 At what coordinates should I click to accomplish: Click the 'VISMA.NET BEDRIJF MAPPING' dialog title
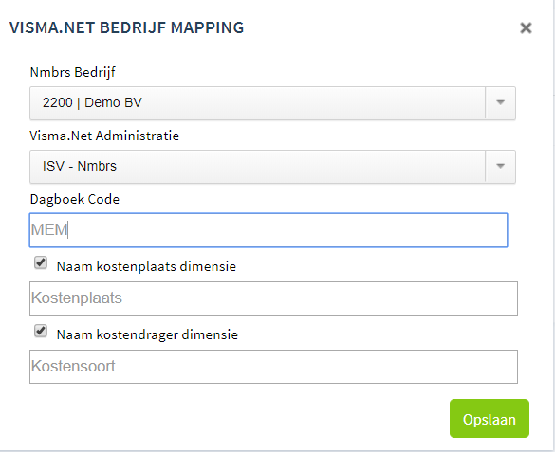point(127,27)
